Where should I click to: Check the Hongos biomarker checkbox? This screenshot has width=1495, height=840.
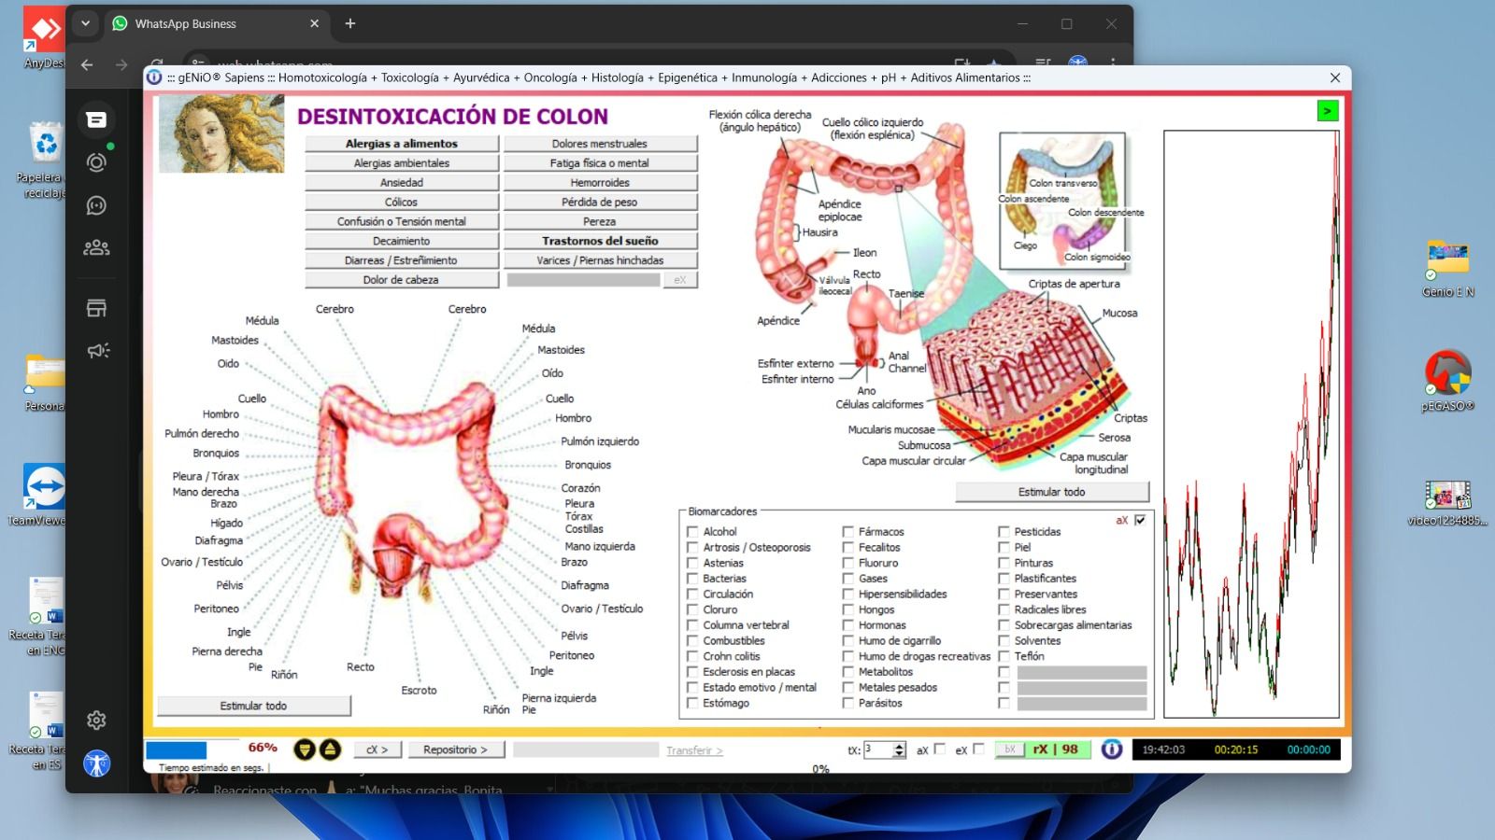click(x=848, y=609)
